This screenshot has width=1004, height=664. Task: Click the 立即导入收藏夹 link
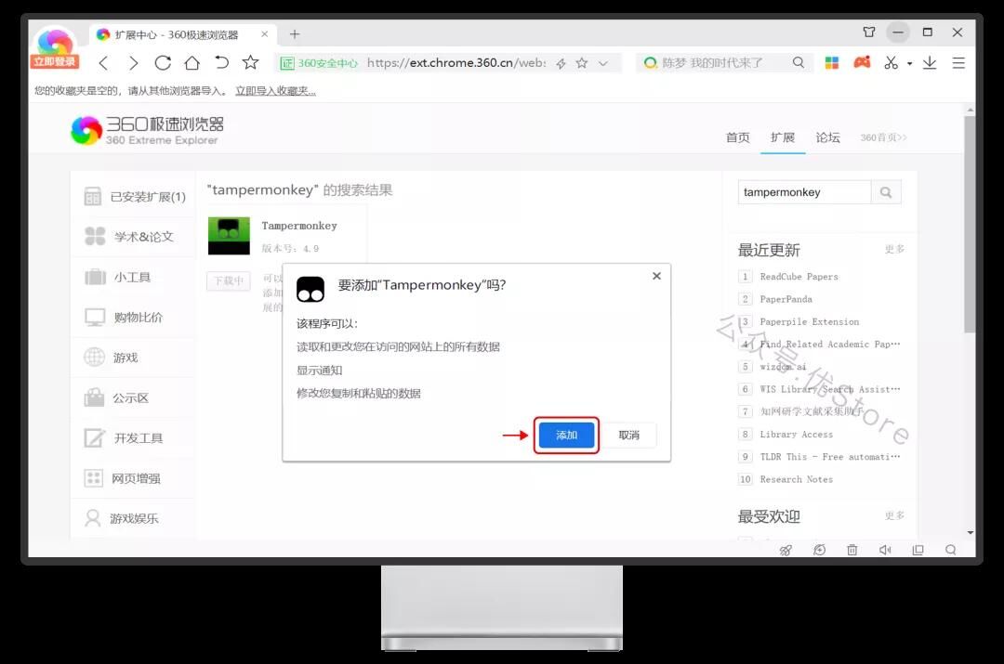(x=275, y=91)
